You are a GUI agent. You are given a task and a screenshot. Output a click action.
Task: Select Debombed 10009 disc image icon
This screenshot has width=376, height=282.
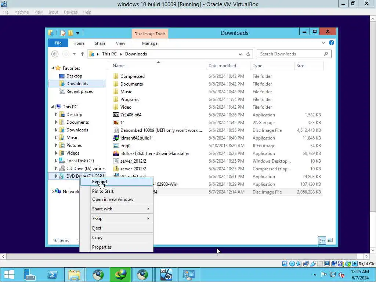tap(116, 130)
